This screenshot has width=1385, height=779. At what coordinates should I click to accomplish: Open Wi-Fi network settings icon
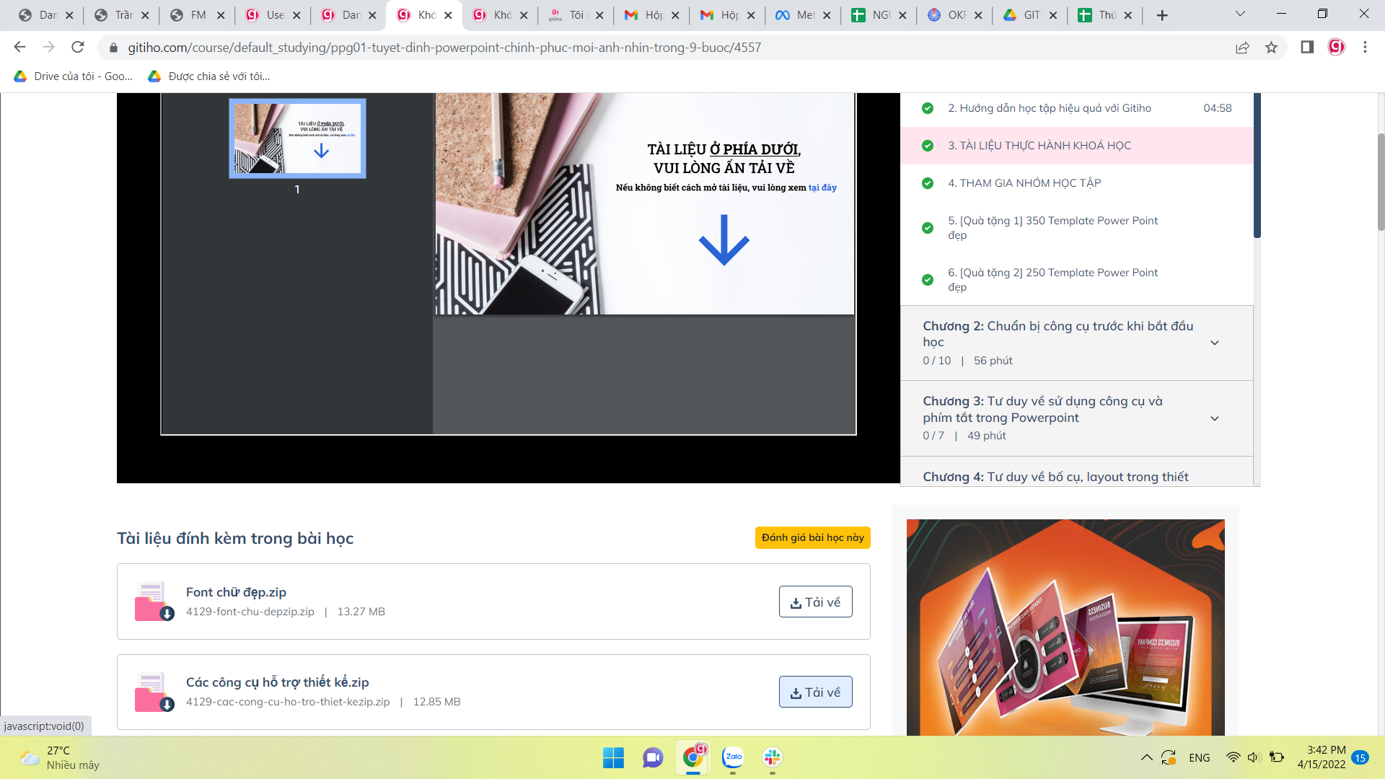point(1233,757)
